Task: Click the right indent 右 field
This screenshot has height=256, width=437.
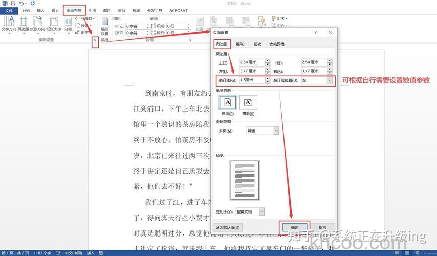Action: [x=138, y=33]
